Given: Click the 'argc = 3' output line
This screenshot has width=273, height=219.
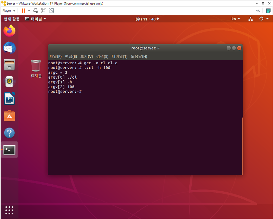Looking at the screenshot, I should 58,72.
